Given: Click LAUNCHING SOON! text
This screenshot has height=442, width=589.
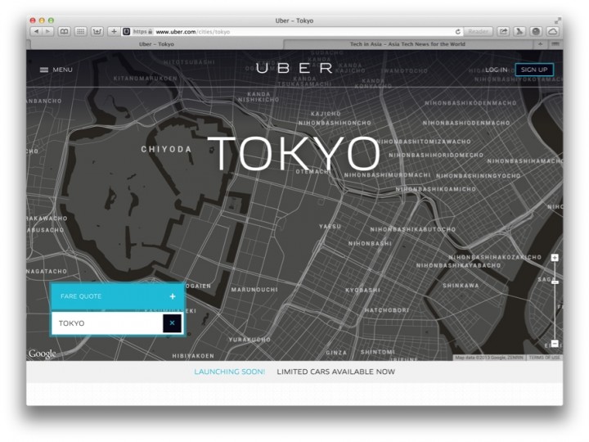Looking at the screenshot, I should coord(230,372).
